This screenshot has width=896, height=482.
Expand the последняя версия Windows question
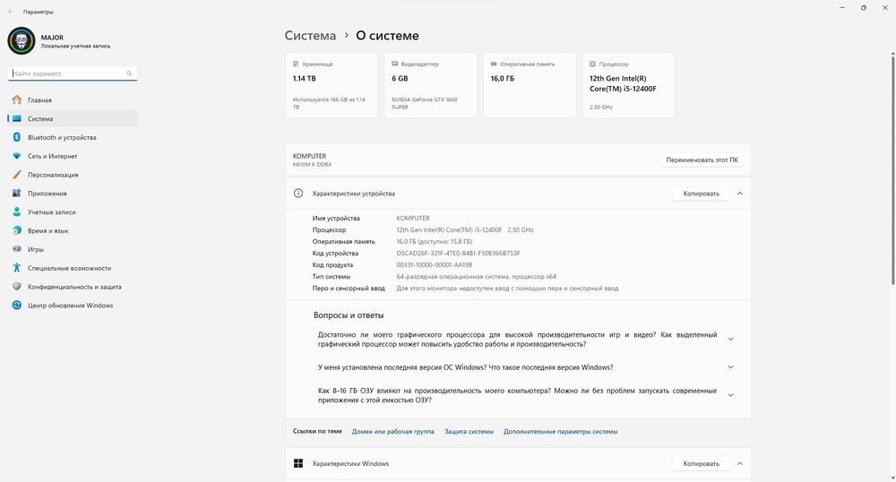731,367
